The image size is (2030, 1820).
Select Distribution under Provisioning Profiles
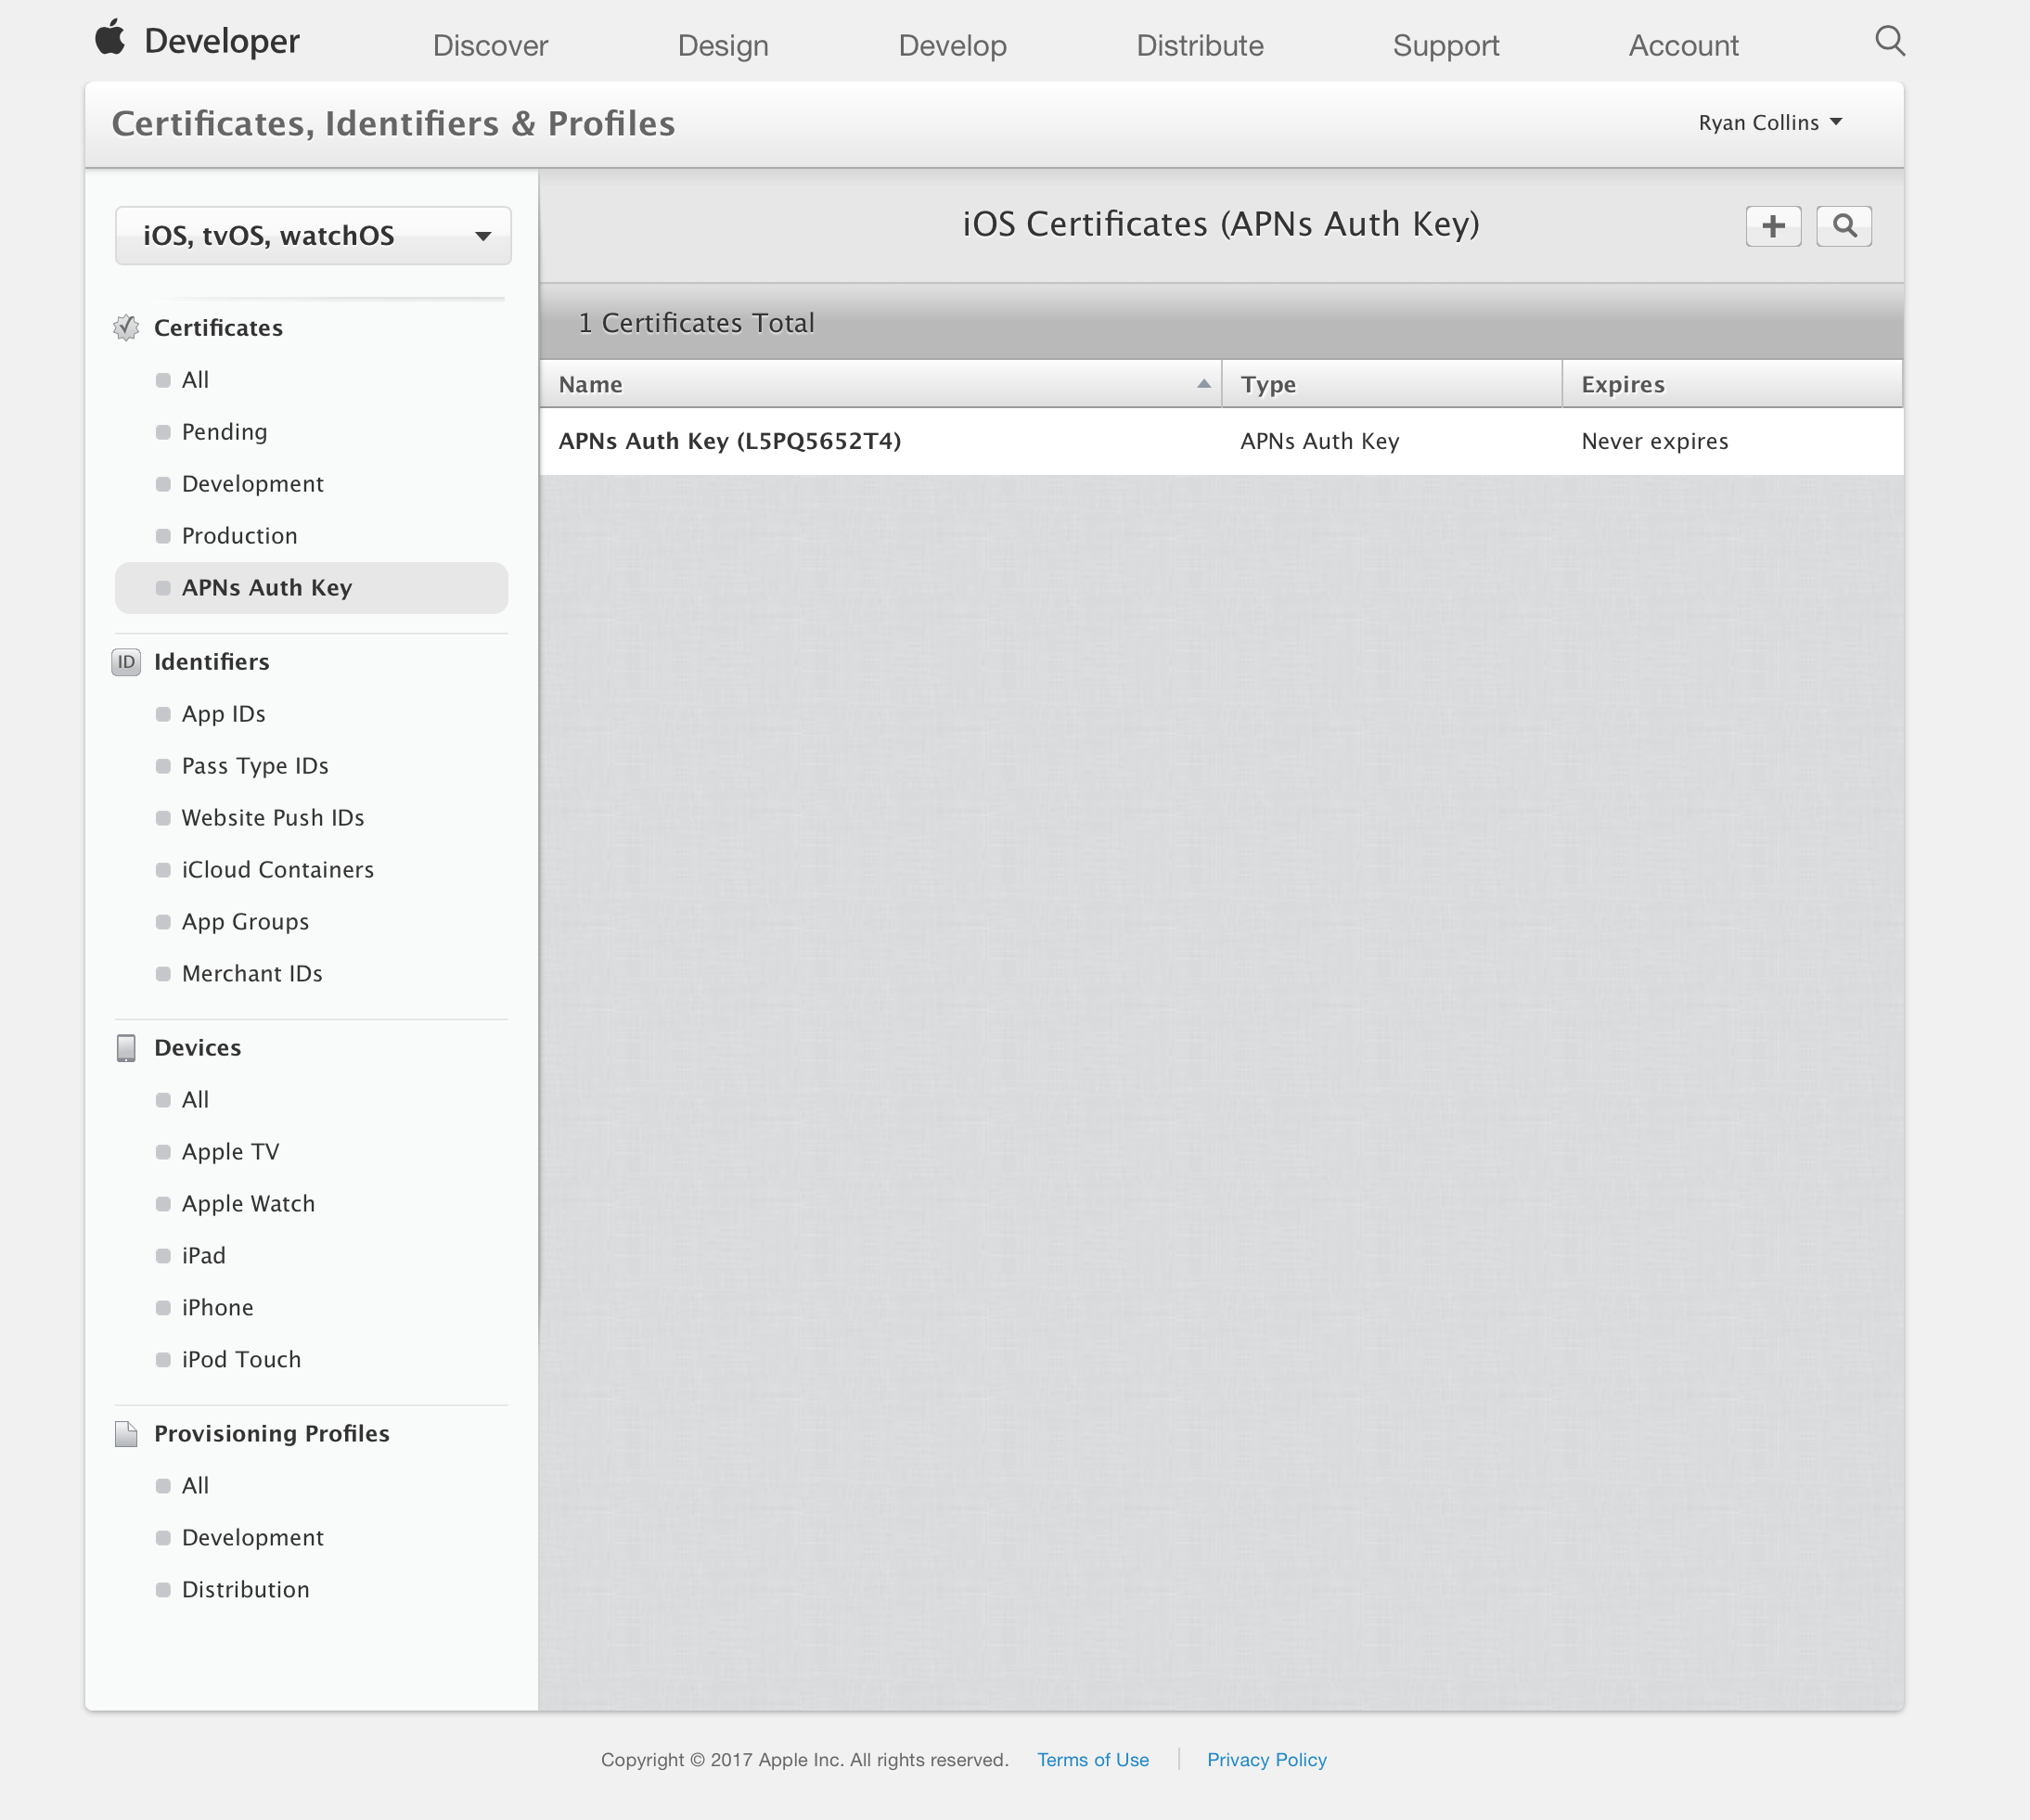[x=246, y=1590]
